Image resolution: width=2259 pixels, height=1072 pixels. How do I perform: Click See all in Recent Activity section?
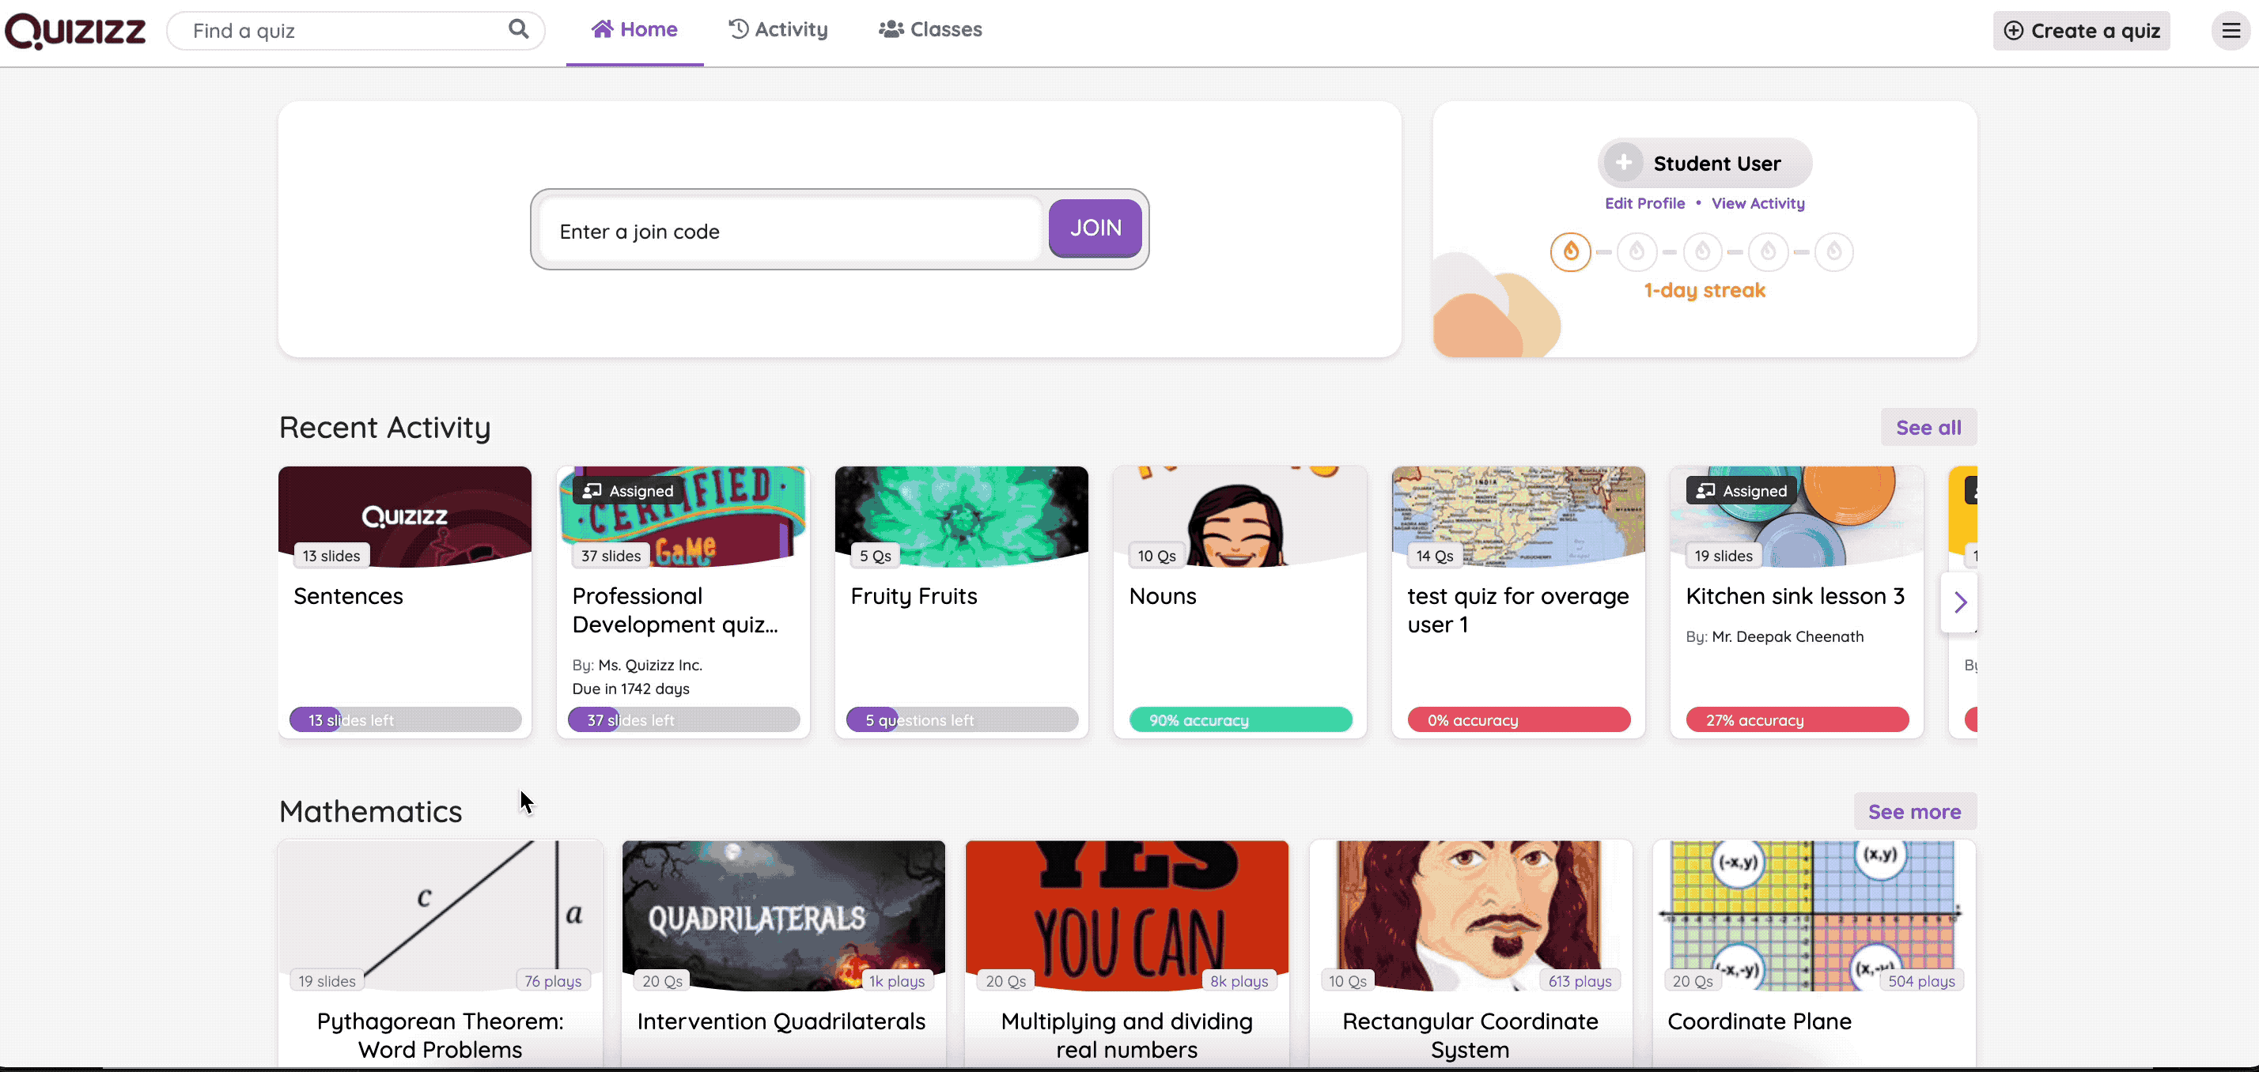point(1929,426)
